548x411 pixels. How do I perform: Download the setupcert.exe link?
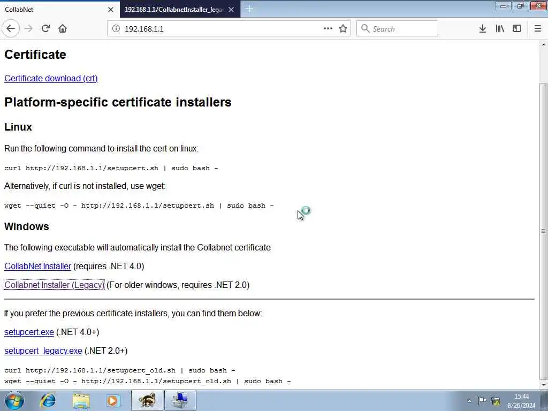(x=29, y=332)
